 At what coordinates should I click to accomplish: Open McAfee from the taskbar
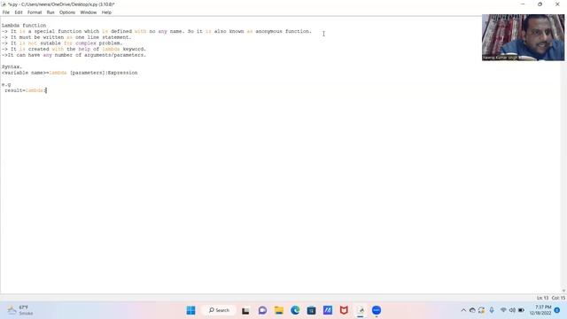pyautogui.click(x=344, y=310)
